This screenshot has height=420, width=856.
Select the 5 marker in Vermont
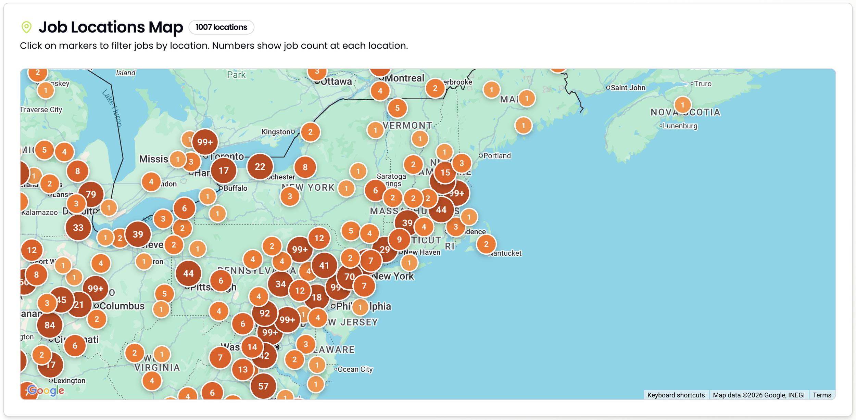(x=398, y=108)
